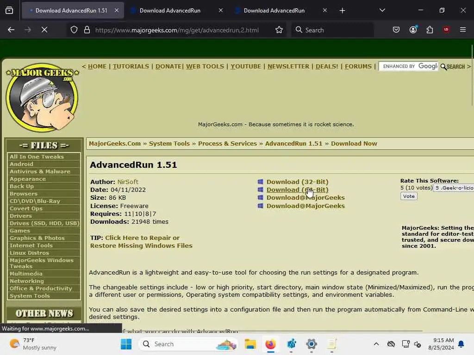Open the extensions puzzle icon
Screen dimensions: 474x355
click(x=430, y=30)
